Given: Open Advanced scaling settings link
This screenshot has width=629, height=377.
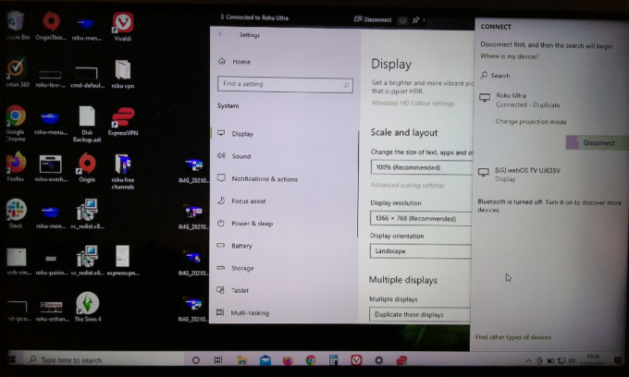Looking at the screenshot, I should click(407, 185).
